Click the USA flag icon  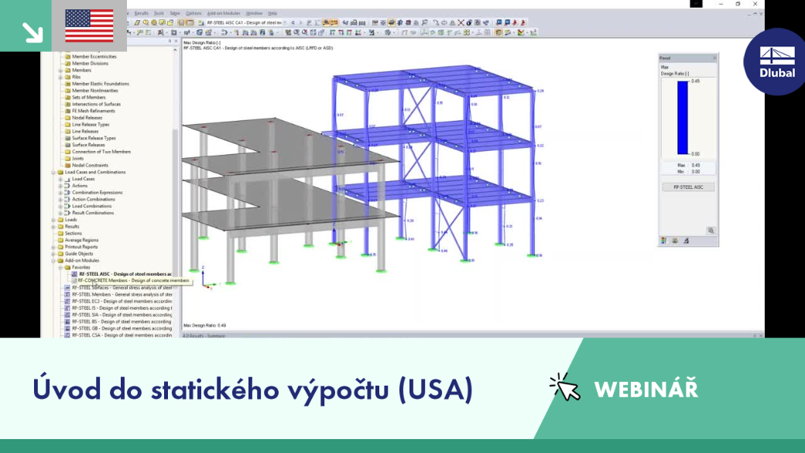89,26
